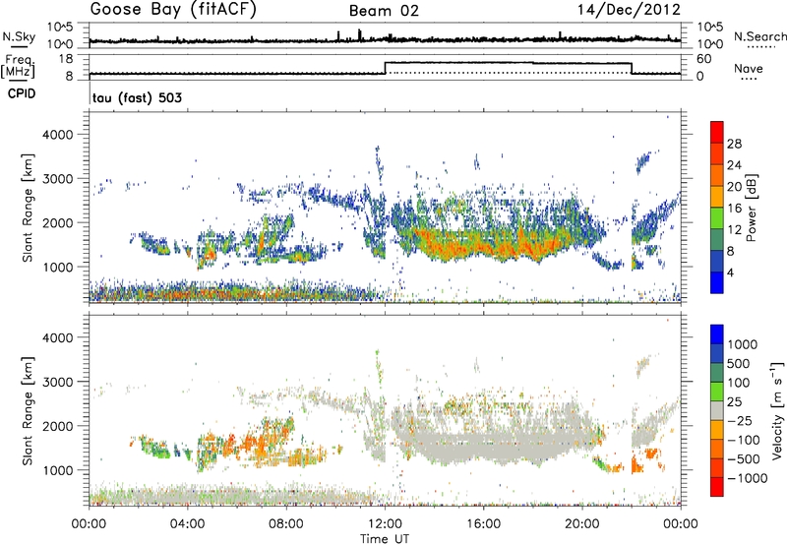This screenshot has height=545, width=787.
Task: Select the 60 tick on Nave axis
Action: (x=703, y=59)
